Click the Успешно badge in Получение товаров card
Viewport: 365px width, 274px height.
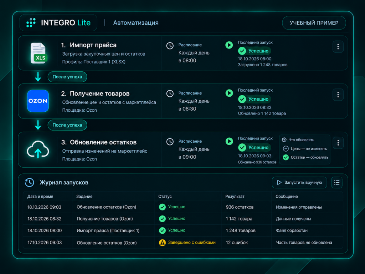click(254, 99)
